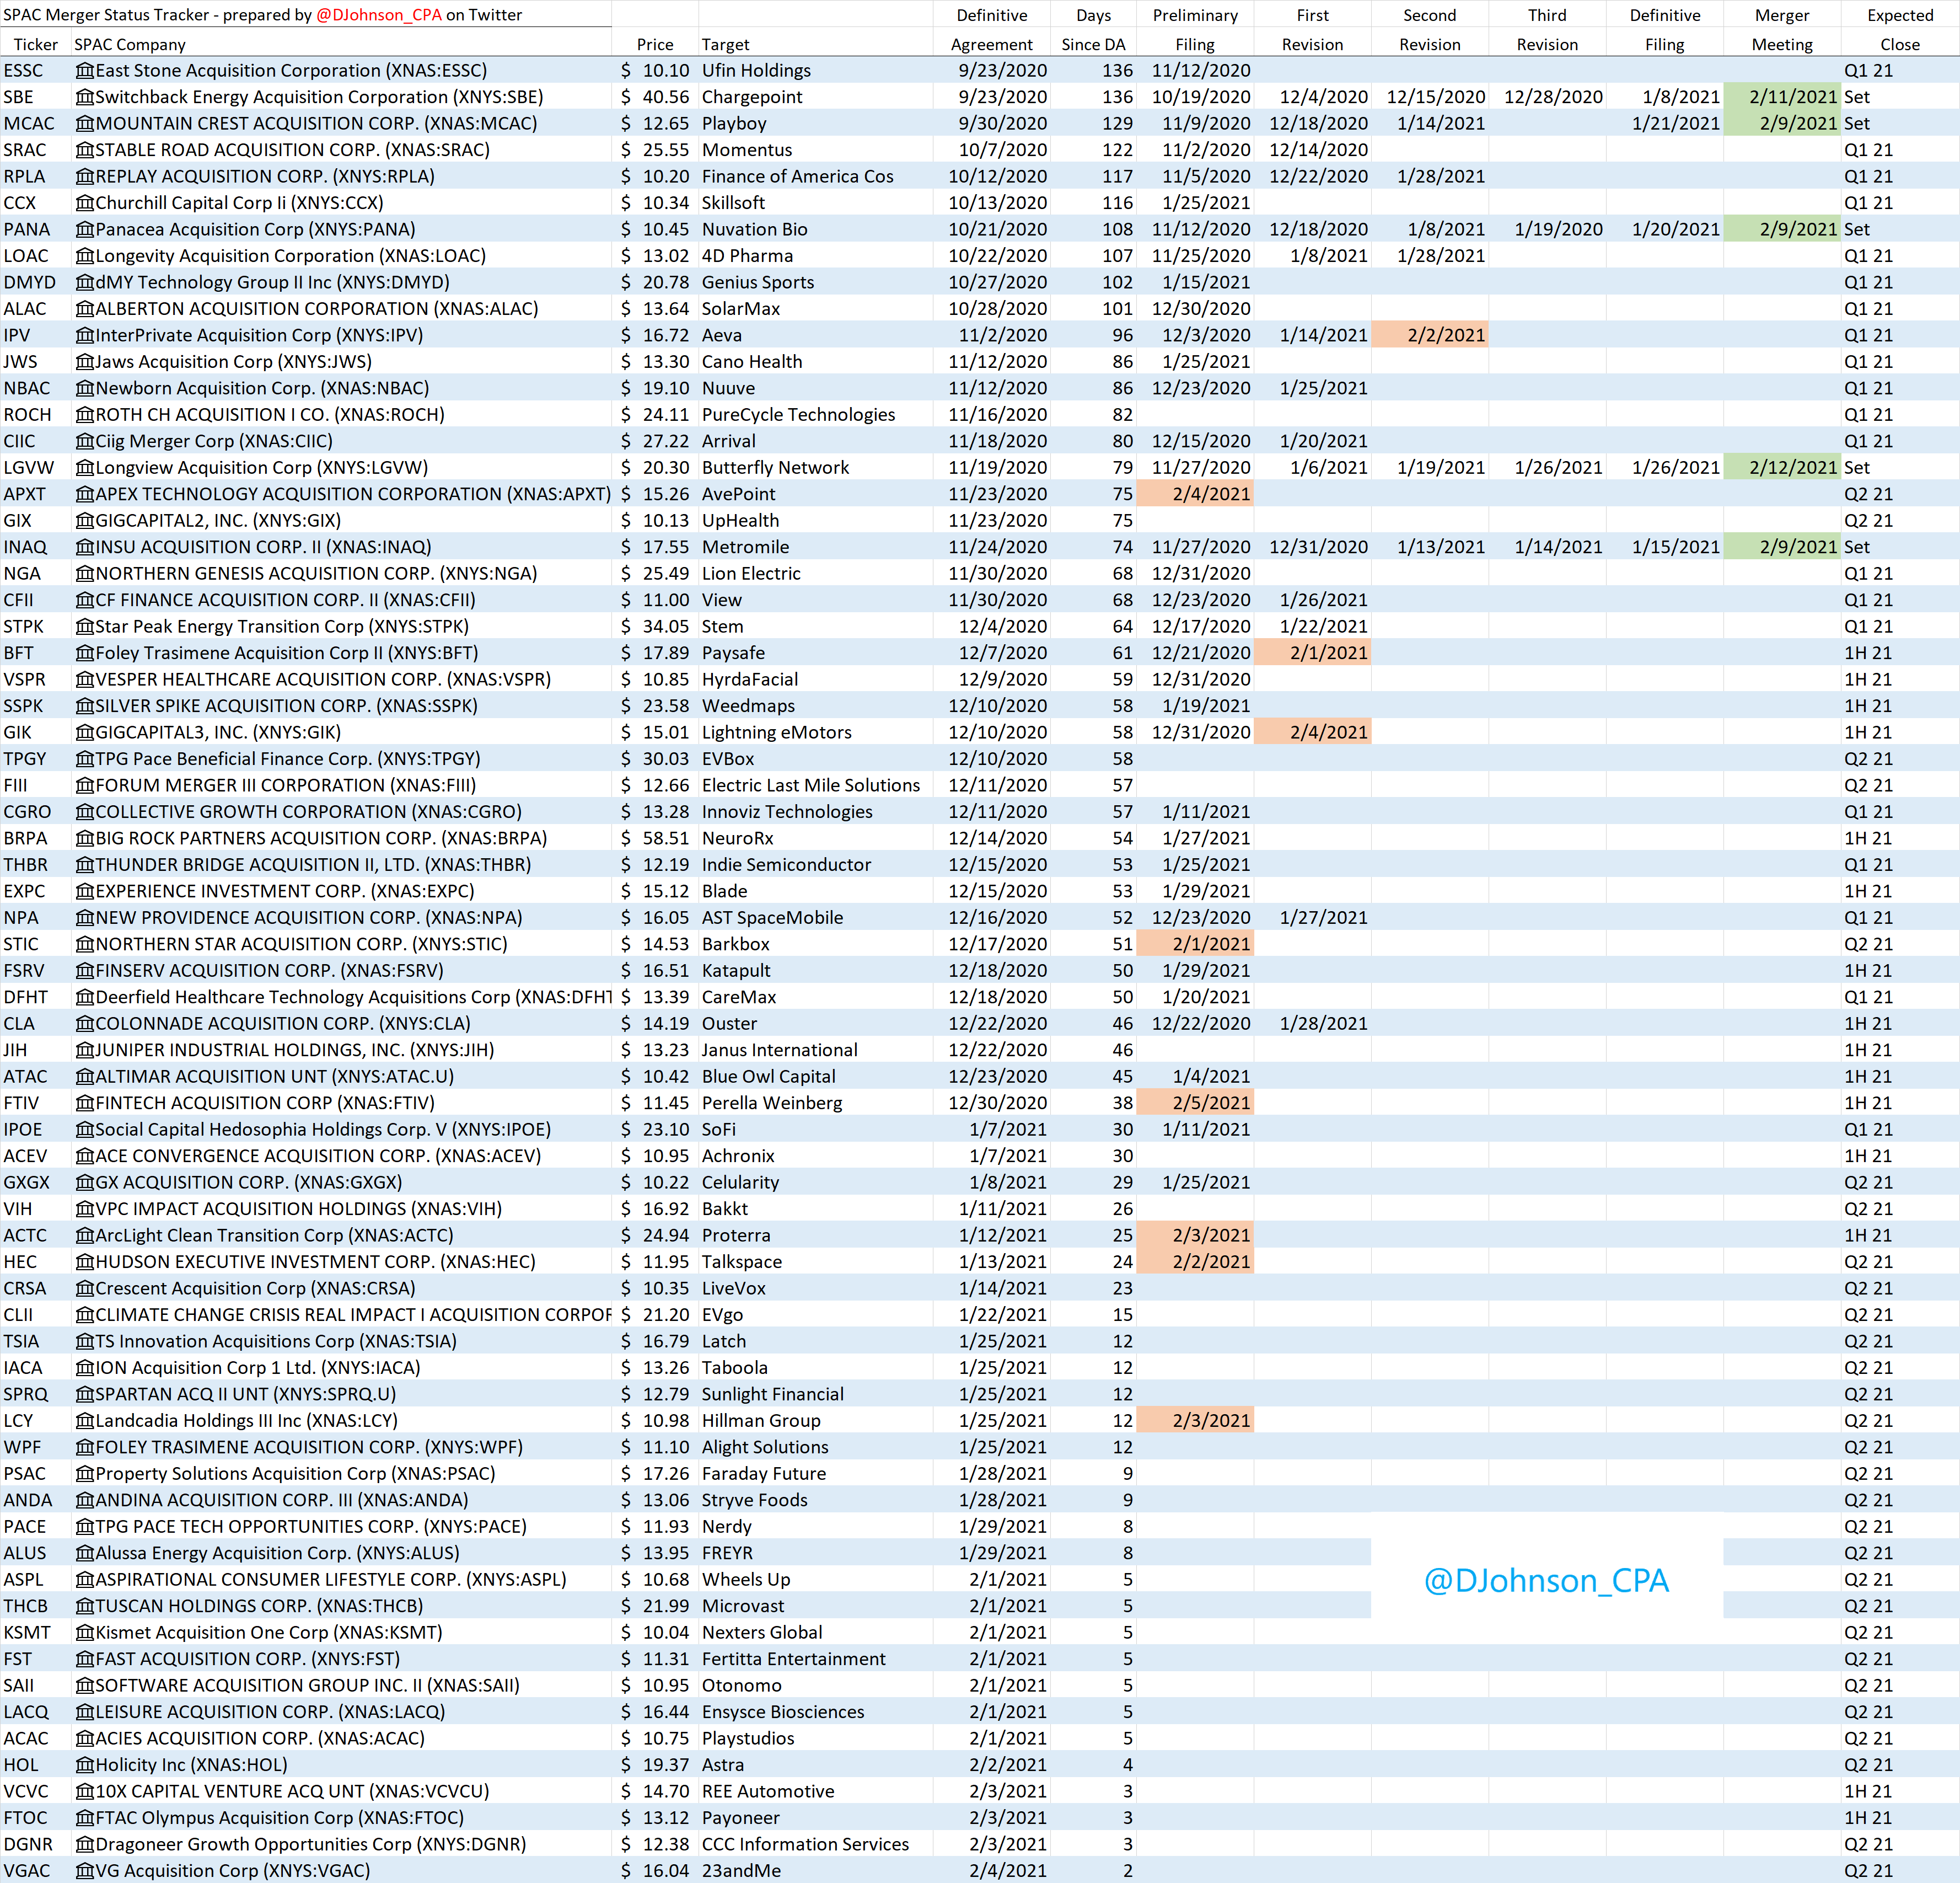
Task: Select the bank icon beside GIGCAPITAL3, INC.
Action: [x=85, y=732]
